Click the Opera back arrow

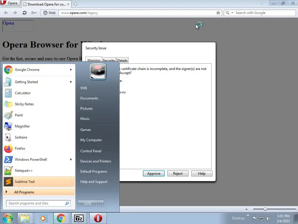point(6,13)
